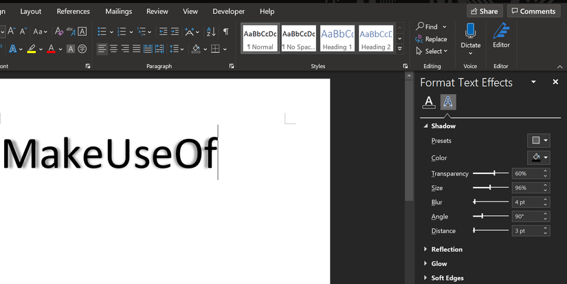The image size is (567, 284).
Task: Open the Paragraph dialog launcher
Action: tap(232, 66)
